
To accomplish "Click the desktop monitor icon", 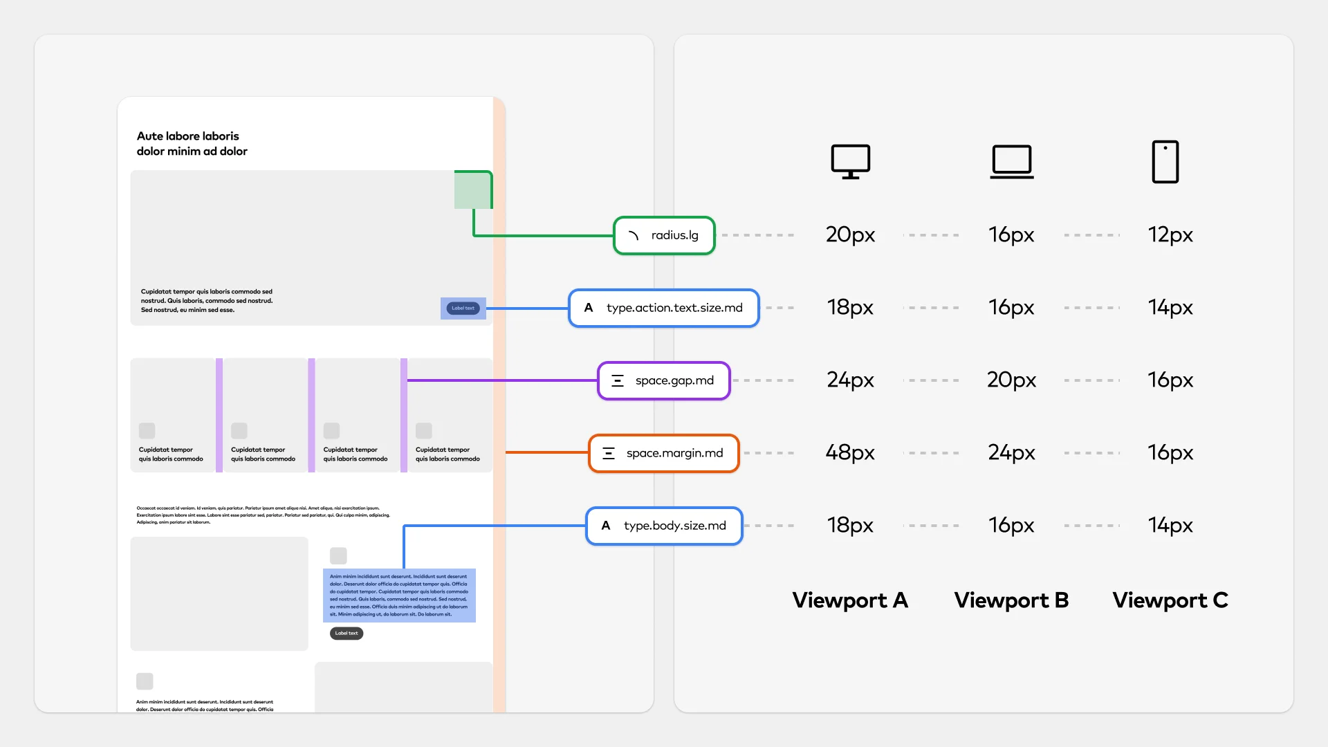I will (x=850, y=162).
